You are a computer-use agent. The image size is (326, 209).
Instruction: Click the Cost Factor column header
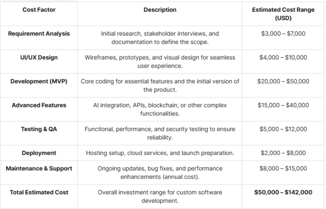38,9
